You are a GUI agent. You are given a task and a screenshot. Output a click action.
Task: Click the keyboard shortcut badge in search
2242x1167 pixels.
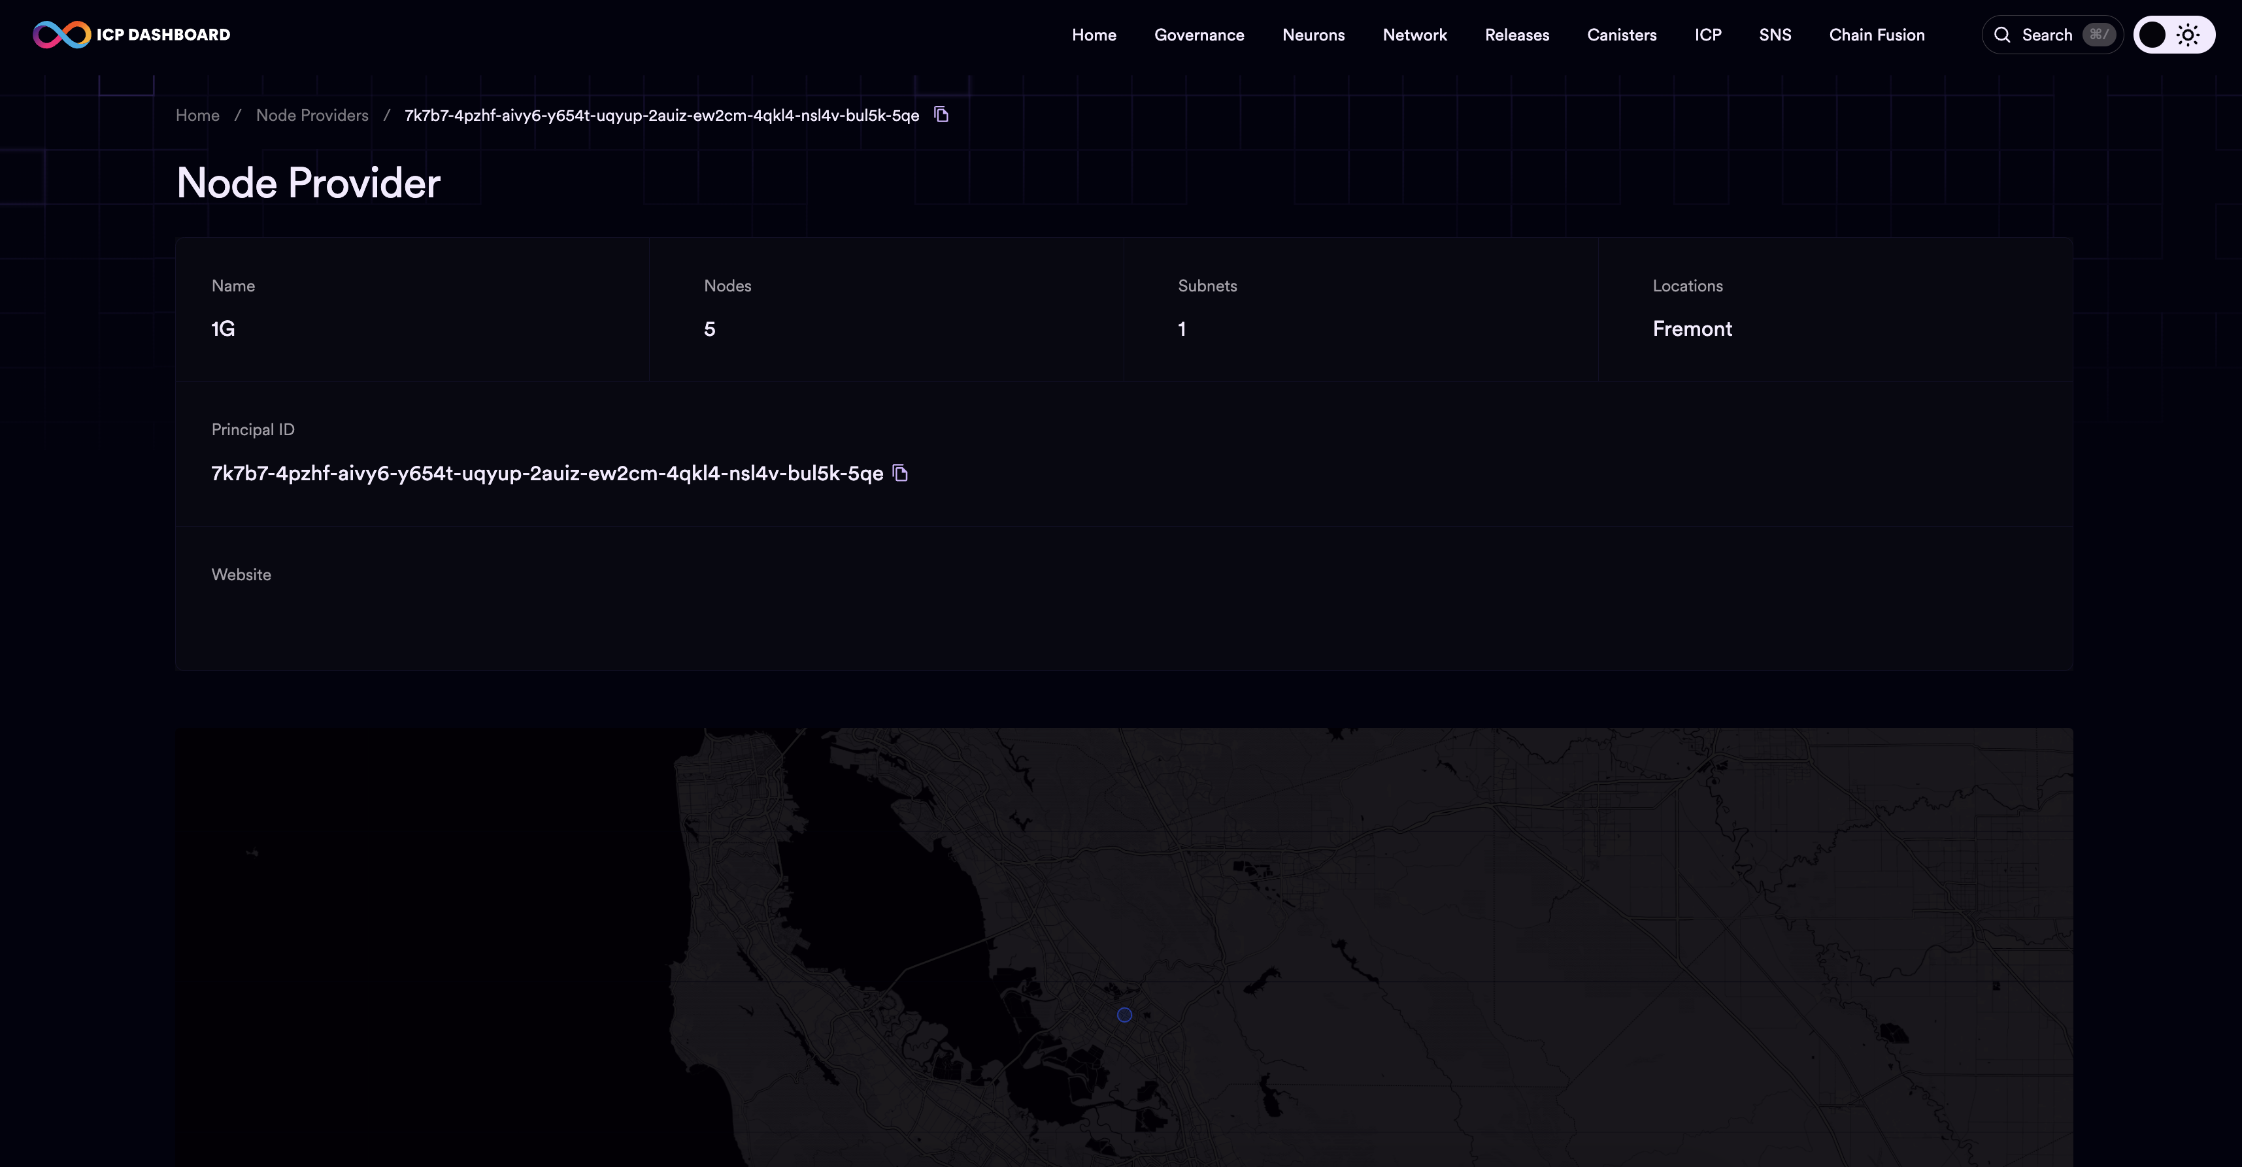(x=2100, y=35)
